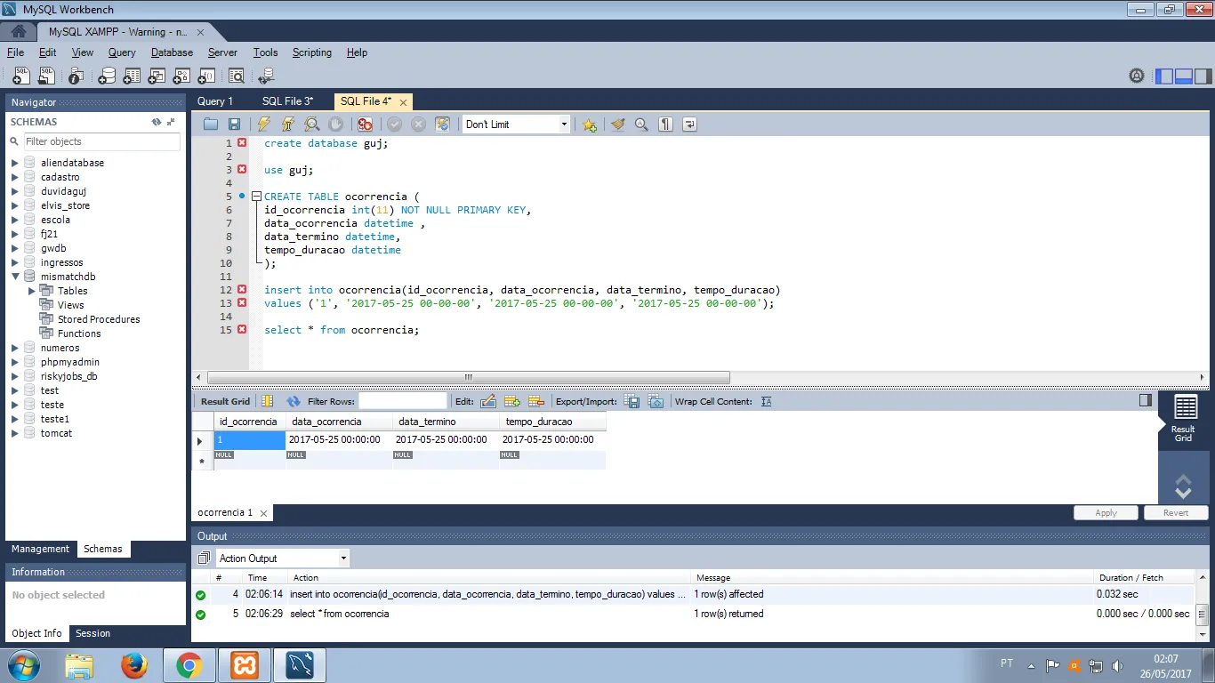1215x683 pixels.
Task: Switch to the Management tab in Navigator
Action: 40,549
